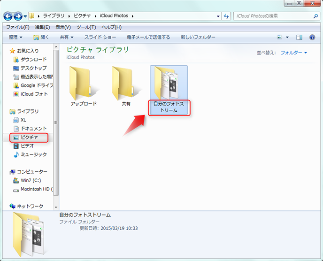Open 編集(E) menu
This screenshot has height=261, width=323.
click(42, 27)
